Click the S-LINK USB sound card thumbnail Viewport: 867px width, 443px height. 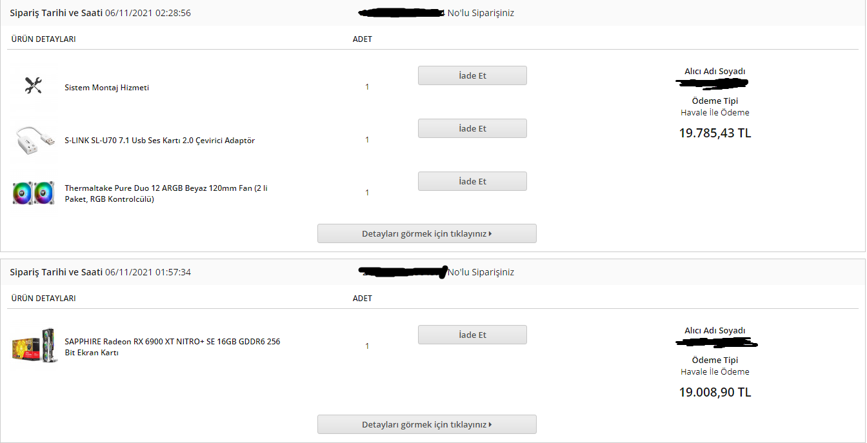35,140
